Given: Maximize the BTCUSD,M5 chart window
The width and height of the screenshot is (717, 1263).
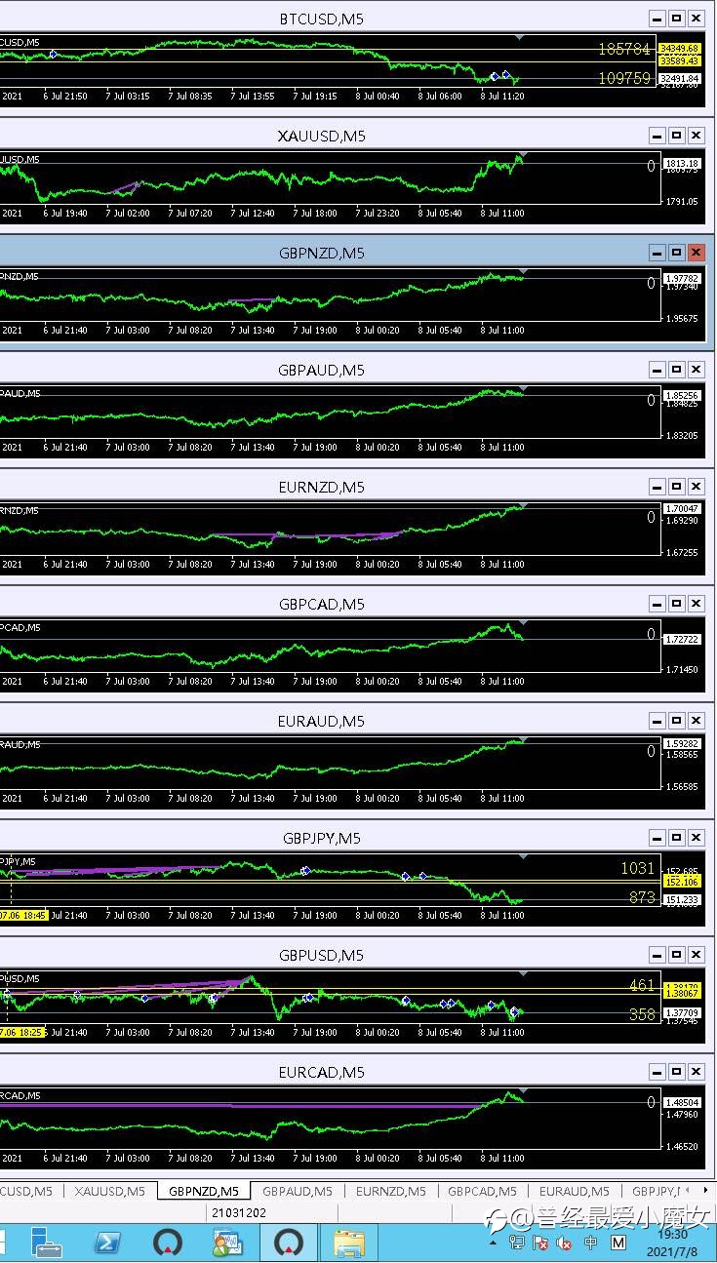Looking at the screenshot, I should point(676,19).
